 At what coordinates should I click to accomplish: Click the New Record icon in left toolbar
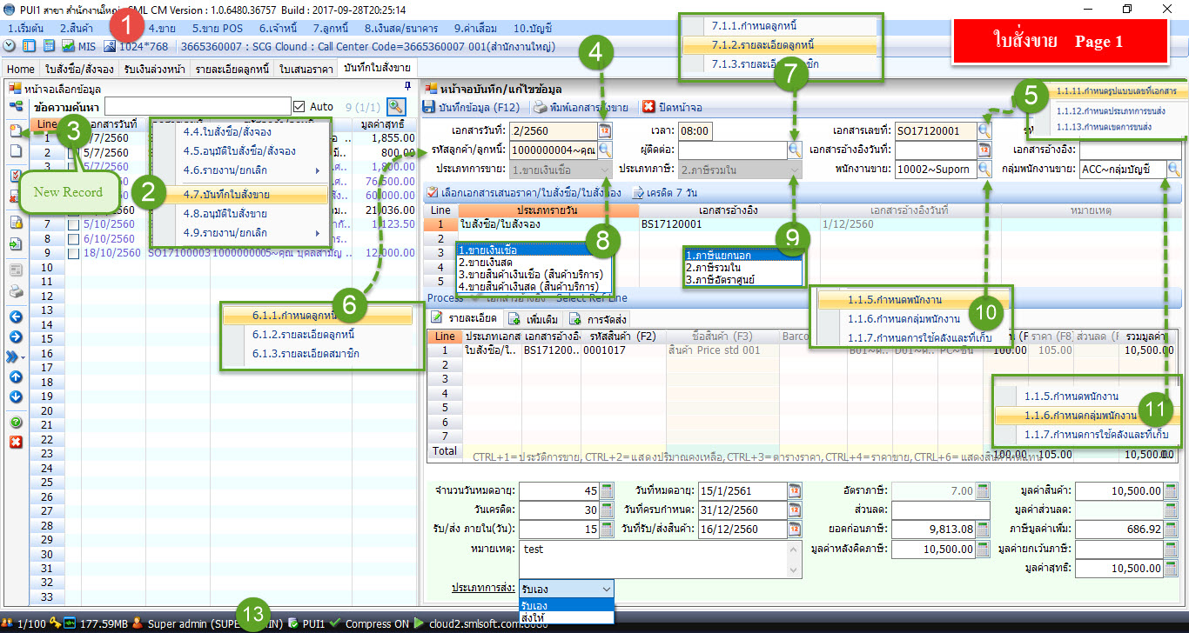[16, 130]
